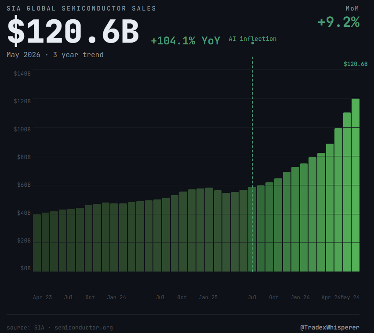The image size is (374, 333).
Task: Click the $0B y-axis label
Action: [25, 268]
